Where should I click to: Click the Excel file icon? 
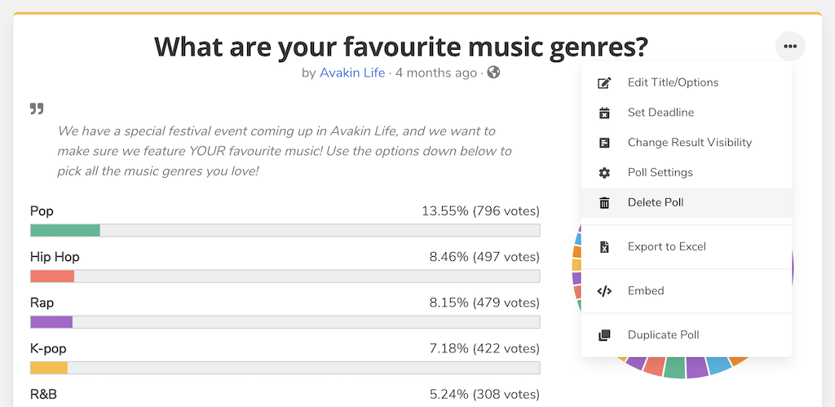(604, 246)
